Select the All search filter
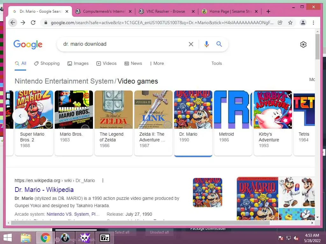 20,64
